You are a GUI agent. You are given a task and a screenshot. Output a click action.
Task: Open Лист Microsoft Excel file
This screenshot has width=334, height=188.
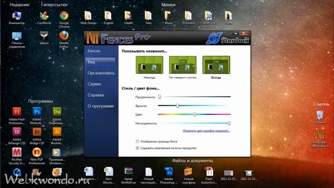(109, 175)
